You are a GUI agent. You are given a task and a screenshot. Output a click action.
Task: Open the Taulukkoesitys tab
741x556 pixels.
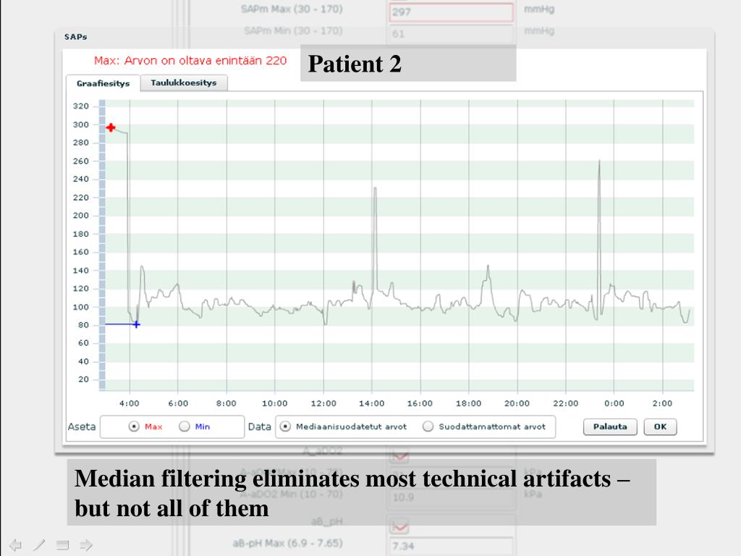pyautogui.click(x=184, y=83)
